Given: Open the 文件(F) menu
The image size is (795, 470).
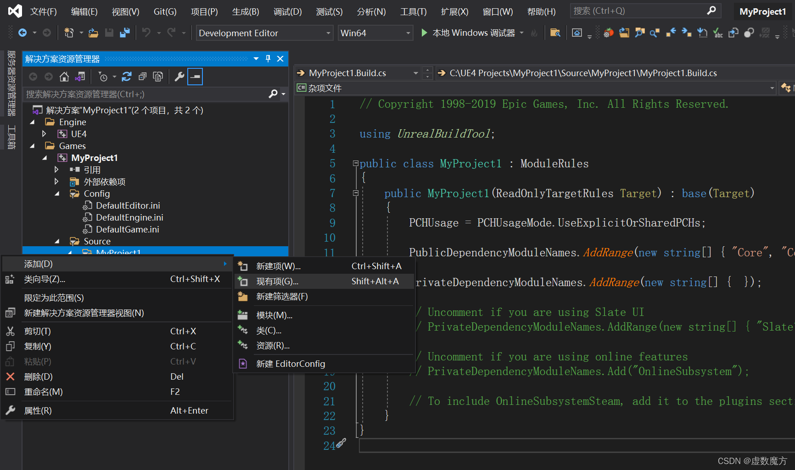Looking at the screenshot, I should (44, 11).
